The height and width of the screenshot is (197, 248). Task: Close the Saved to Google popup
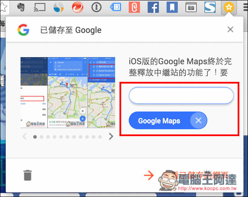pyautogui.click(x=230, y=29)
